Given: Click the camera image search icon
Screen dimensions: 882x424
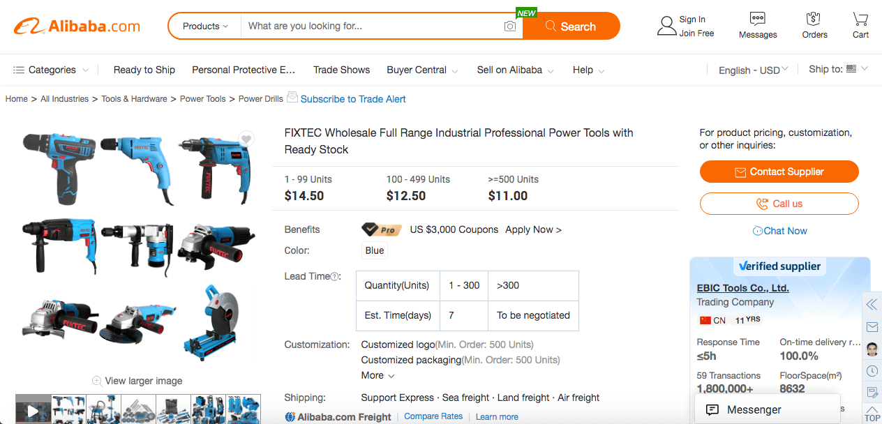Looking at the screenshot, I should (510, 26).
